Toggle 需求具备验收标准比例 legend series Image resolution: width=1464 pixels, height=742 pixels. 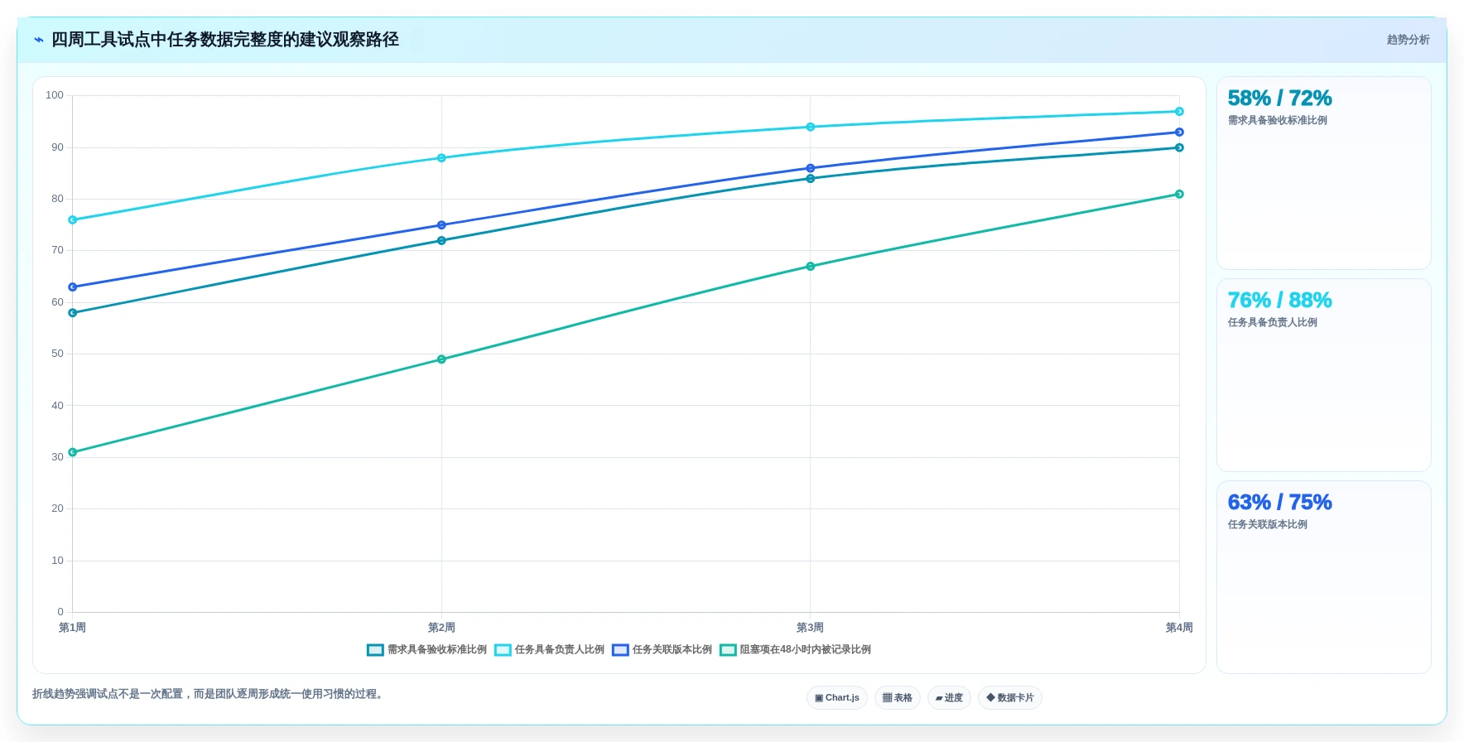(x=426, y=650)
